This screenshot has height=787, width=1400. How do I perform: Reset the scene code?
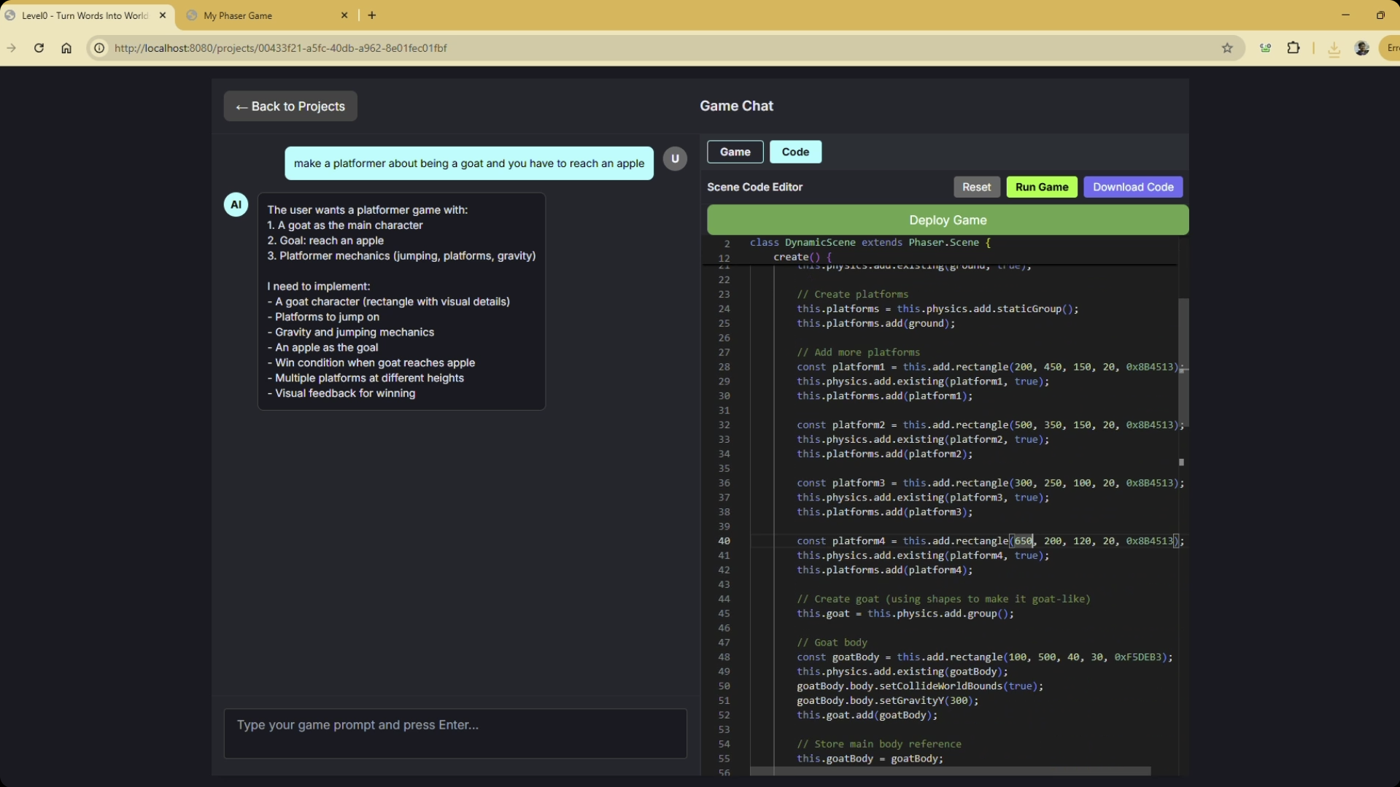976,187
